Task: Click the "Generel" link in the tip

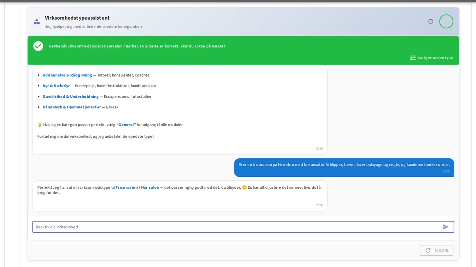Action: point(126,125)
